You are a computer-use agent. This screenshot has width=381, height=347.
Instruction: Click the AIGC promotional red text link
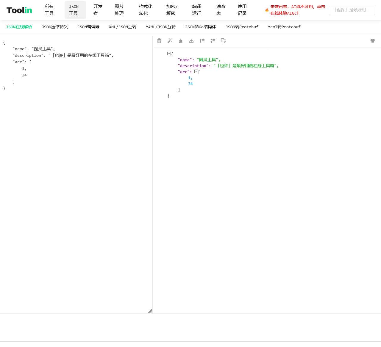[297, 10]
